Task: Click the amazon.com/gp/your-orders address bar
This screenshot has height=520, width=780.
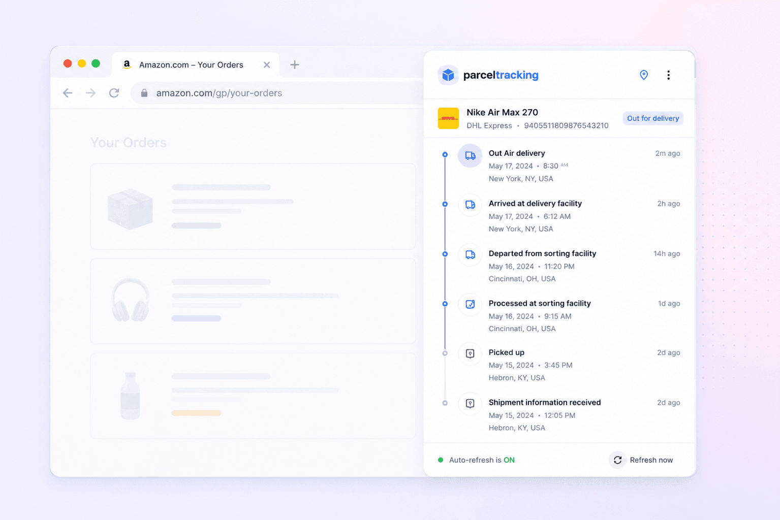Action: [277, 93]
